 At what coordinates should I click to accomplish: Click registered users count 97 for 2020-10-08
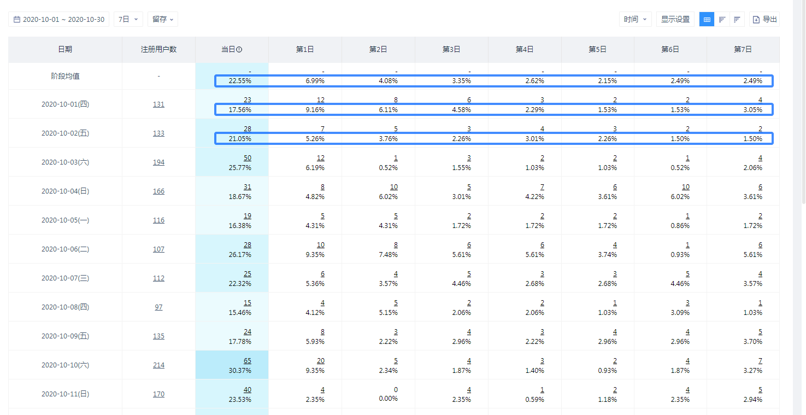[x=158, y=307]
